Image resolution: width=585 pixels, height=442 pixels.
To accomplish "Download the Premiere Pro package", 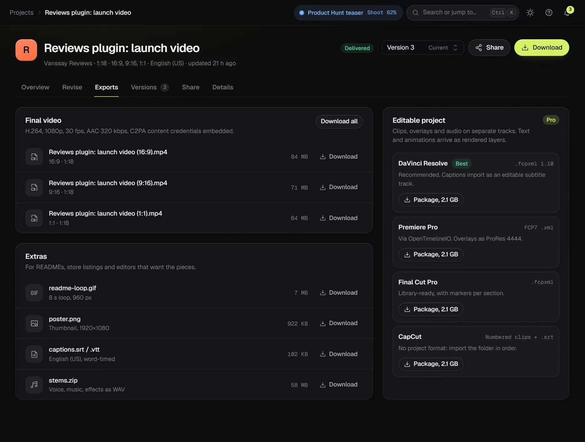I will (431, 254).
